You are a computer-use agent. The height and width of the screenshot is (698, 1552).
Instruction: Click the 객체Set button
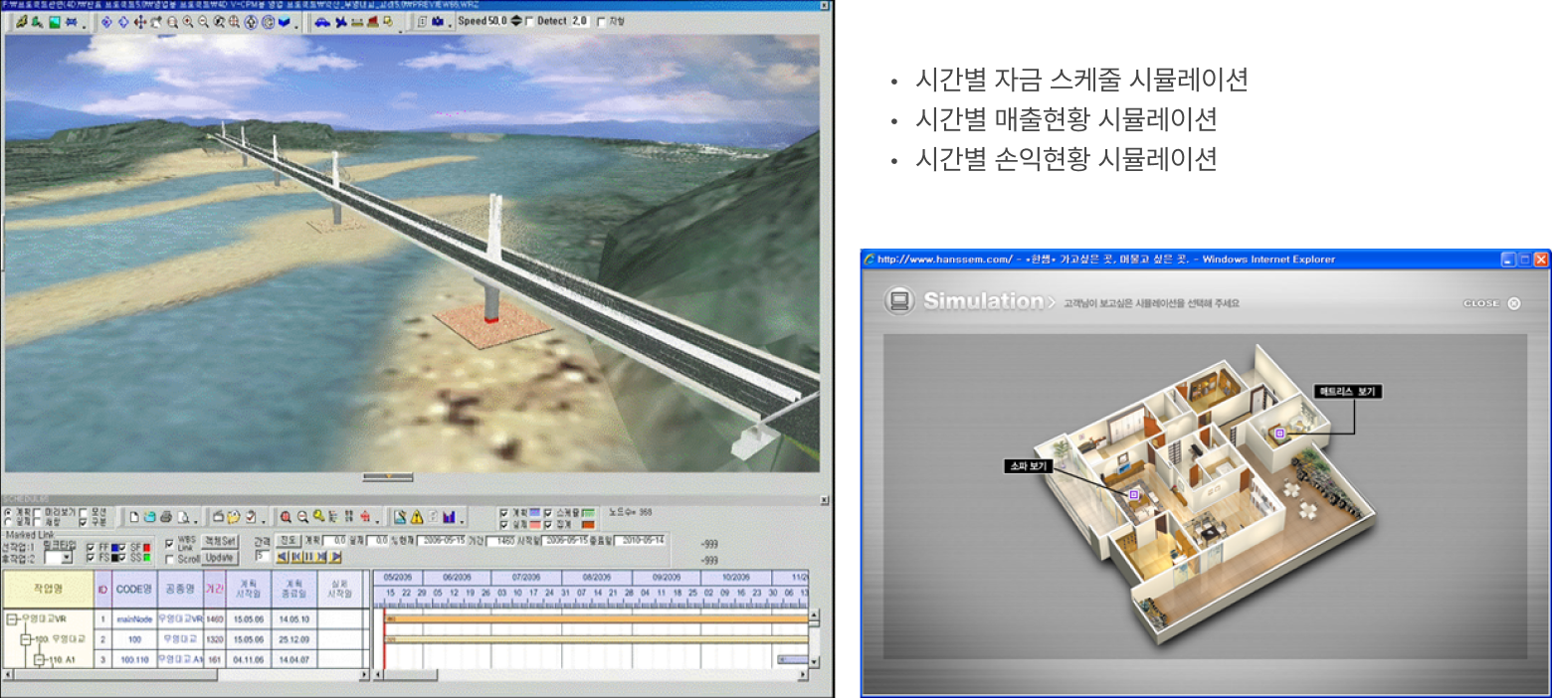coord(219,542)
